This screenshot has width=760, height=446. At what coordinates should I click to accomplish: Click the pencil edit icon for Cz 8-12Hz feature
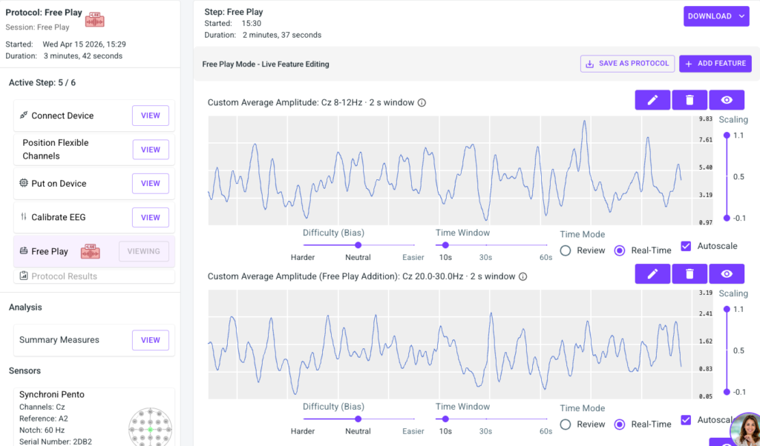652,100
